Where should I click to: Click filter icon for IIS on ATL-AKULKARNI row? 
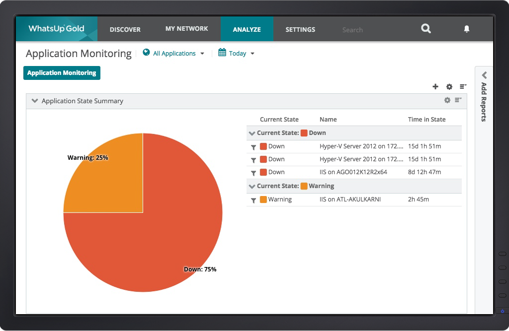pyautogui.click(x=254, y=200)
